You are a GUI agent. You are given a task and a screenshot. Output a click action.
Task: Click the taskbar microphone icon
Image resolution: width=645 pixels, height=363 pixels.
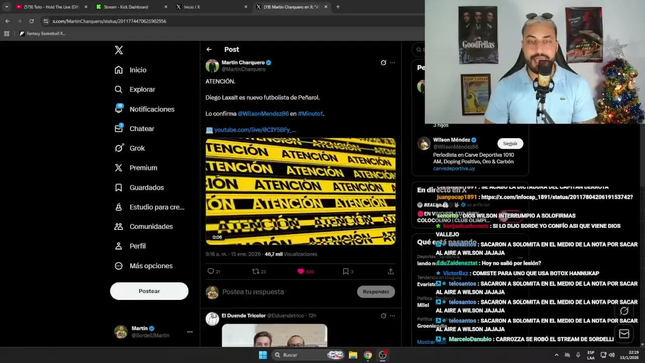point(578,355)
